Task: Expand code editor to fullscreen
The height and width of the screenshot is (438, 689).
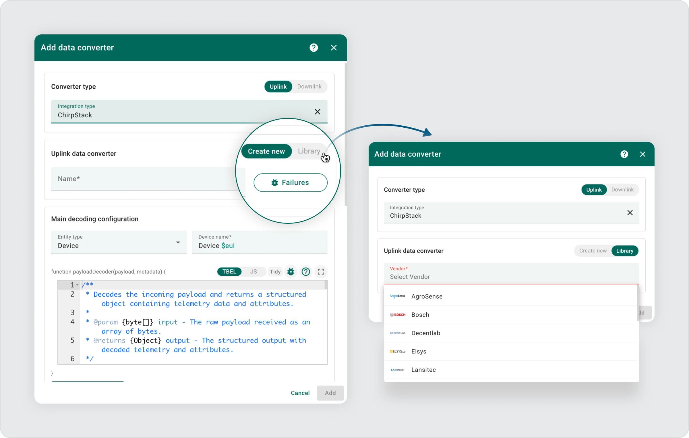Action: [321, 272]
